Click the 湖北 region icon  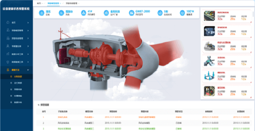[x=42, y=13]
